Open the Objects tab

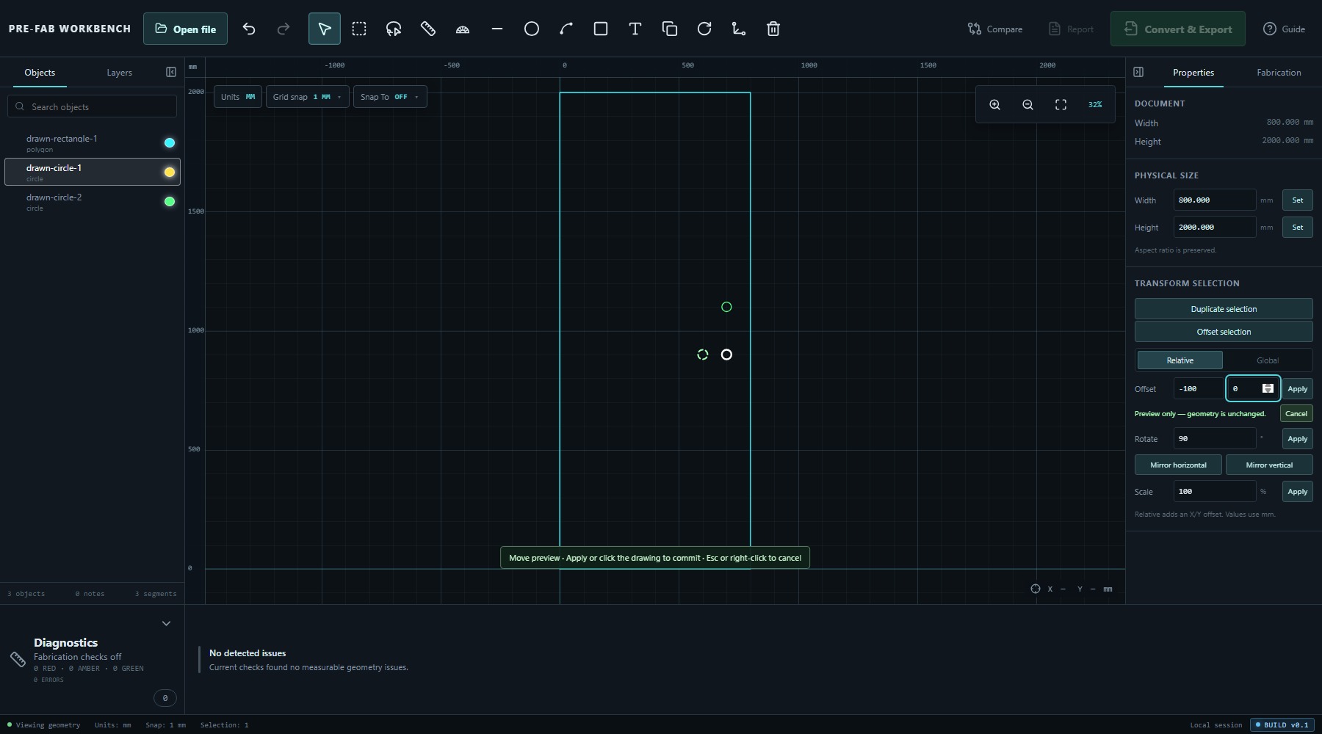(40, 73)
